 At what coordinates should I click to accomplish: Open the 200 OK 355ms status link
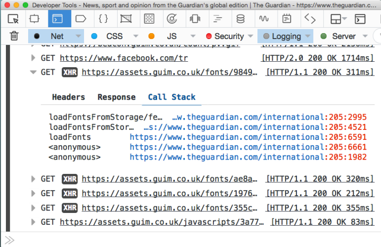click(x=320, y=208)
